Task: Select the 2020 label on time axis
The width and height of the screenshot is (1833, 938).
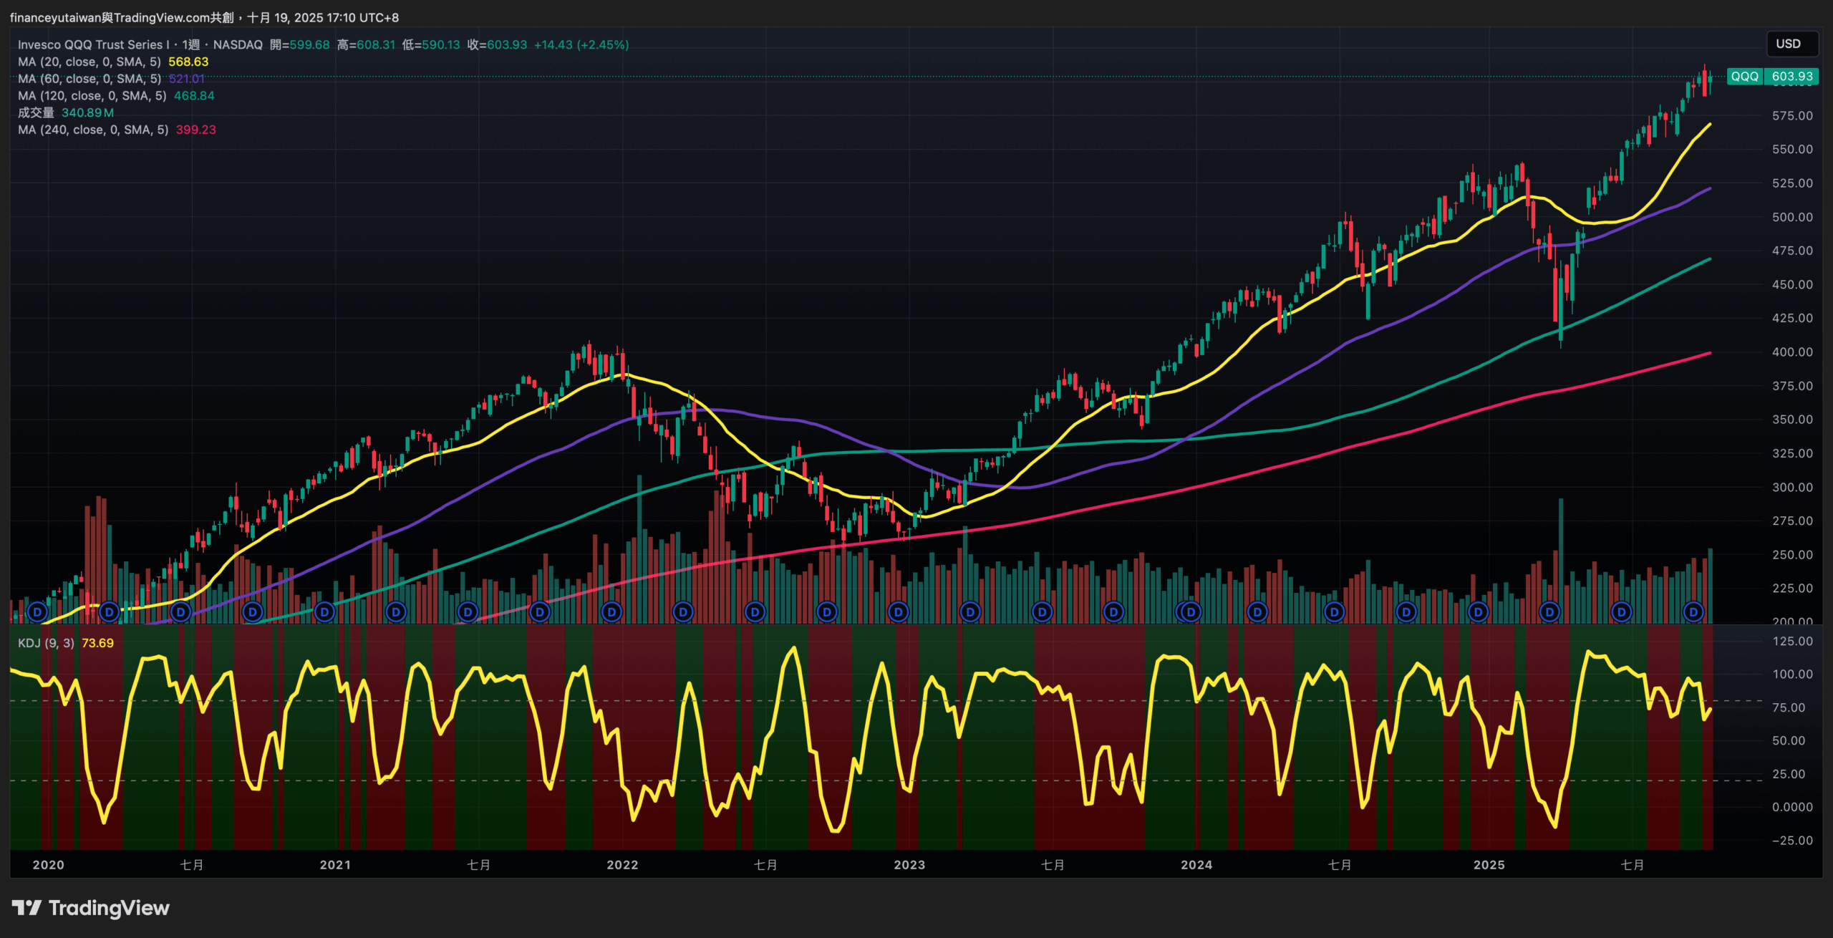Action: click(x=48, y=864)
